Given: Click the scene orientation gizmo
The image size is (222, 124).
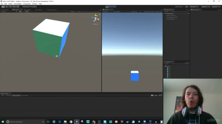Looking at the screenshot, I should pos(96,18).
